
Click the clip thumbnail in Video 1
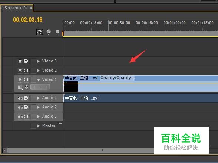pos(71,87)
